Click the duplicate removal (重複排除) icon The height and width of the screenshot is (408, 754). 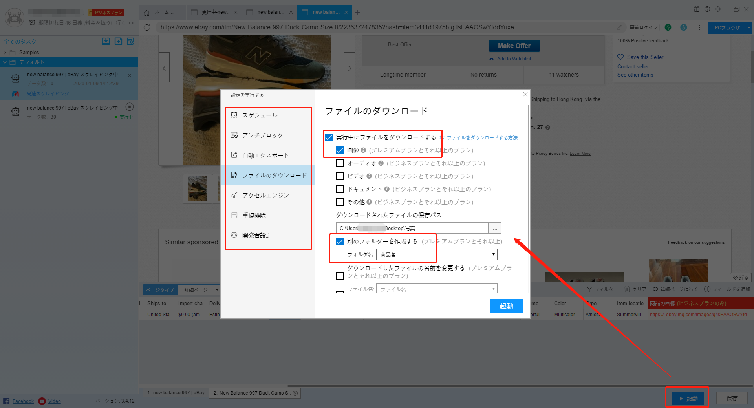tap(234, 215)
